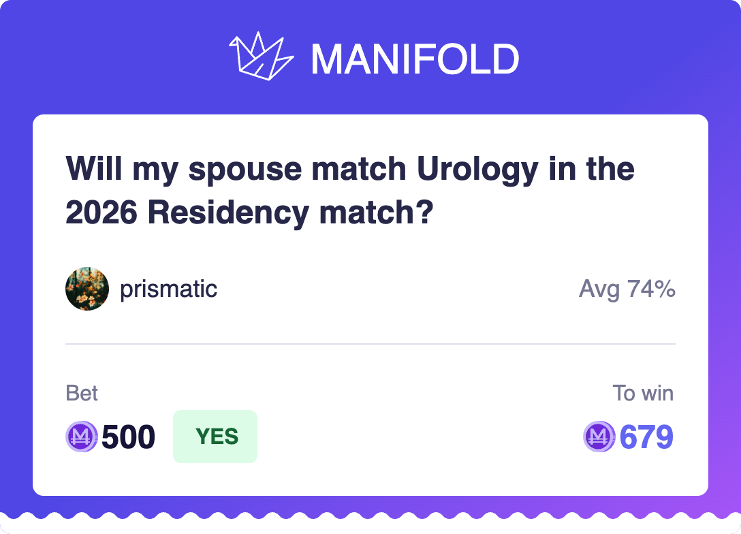
Task: Click the horizontal divider line in the card
Action: [370, 344]
